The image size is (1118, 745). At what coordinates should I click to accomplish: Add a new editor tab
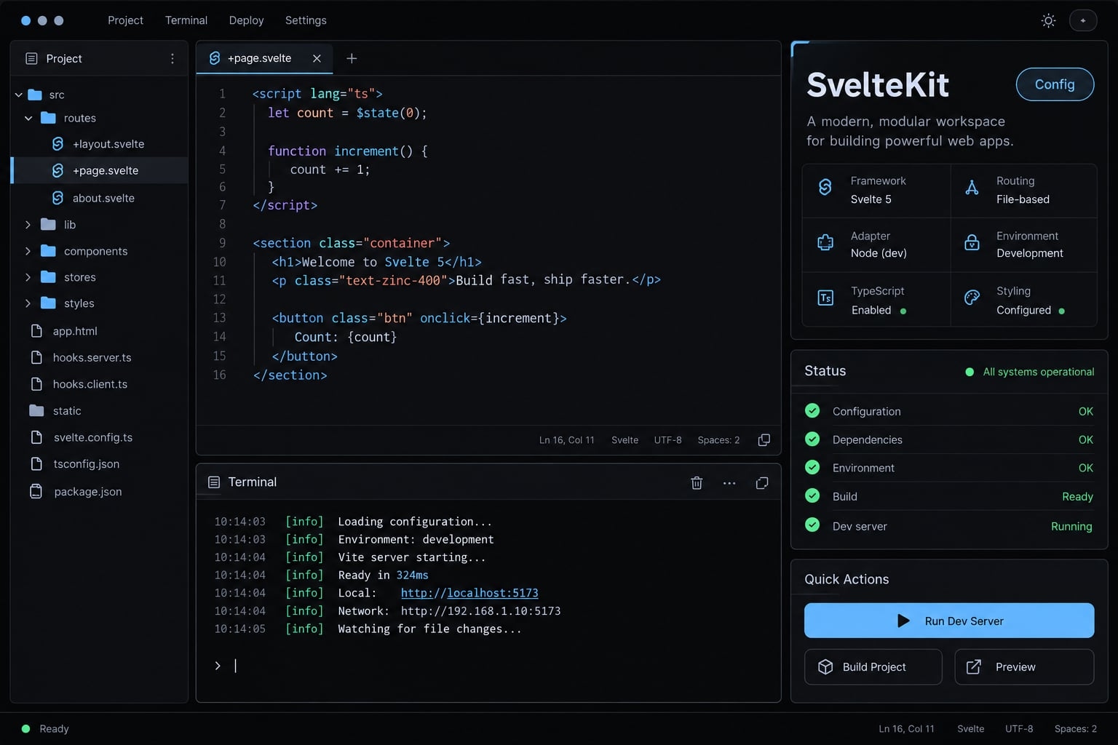click(352, 59)
